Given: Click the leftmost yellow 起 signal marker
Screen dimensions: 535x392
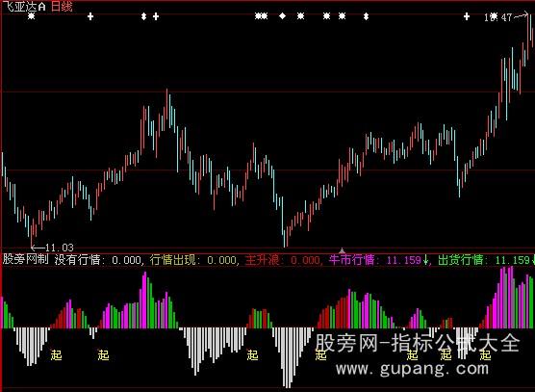Looking at the screenshot, I should tap(57, 355).
